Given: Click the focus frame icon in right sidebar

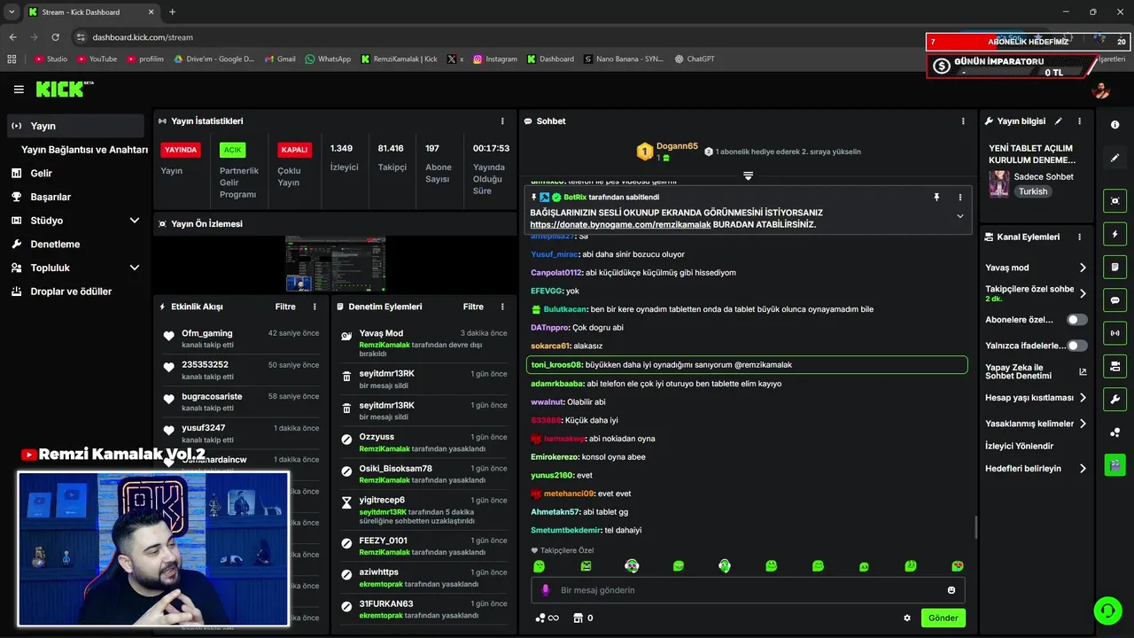Looking at the screenshot, I should coord(1115,201).
